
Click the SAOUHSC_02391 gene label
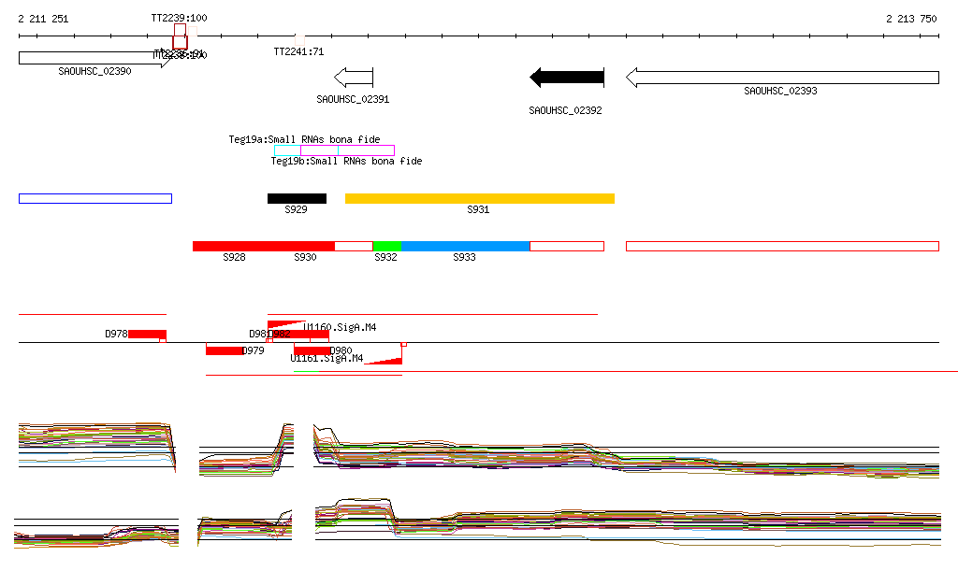pos(353,99)
